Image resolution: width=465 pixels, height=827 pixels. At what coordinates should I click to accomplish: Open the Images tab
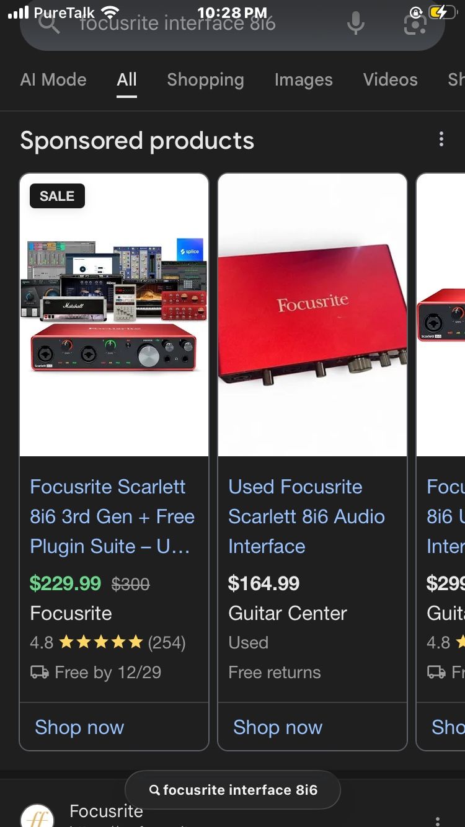[304, 80]
